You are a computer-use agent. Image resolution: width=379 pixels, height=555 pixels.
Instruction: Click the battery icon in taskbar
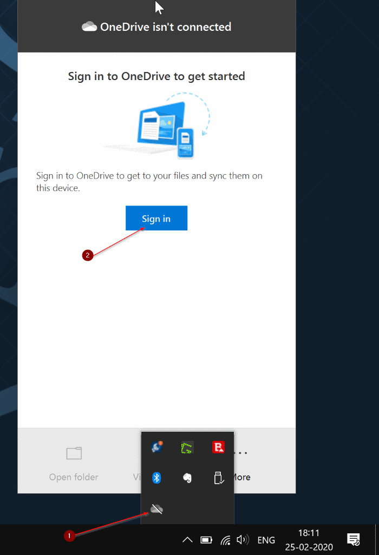(206, 540)
